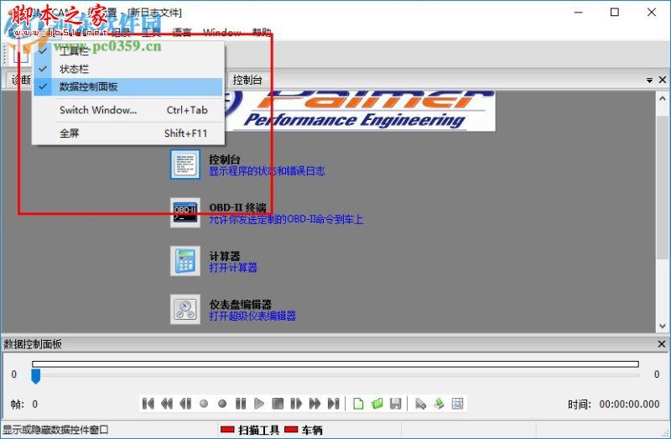Click the vertical scrollbar up arrow
The height and width of the screenshot is (439, 671).
pos(663,98)
